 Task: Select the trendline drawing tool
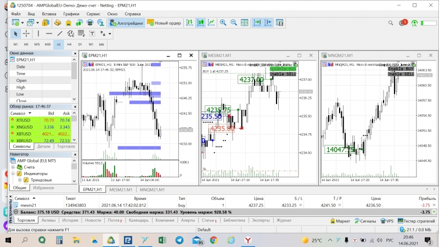point(60,33)
